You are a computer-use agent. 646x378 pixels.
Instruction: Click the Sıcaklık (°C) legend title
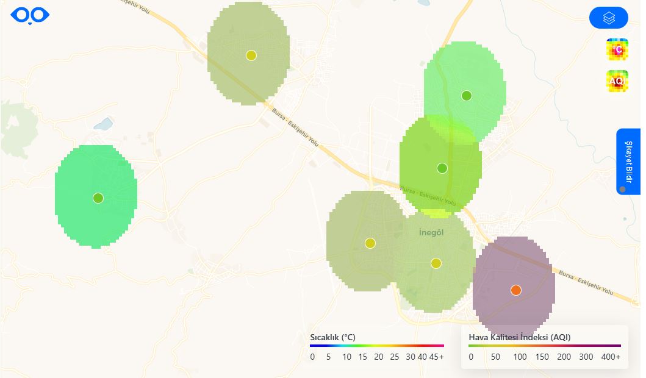coord(332,337)
